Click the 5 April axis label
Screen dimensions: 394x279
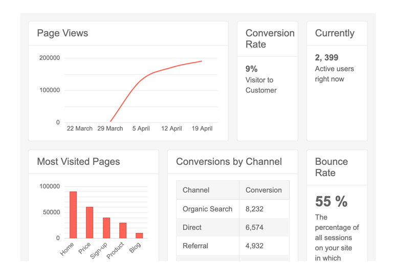coord(141,128)
